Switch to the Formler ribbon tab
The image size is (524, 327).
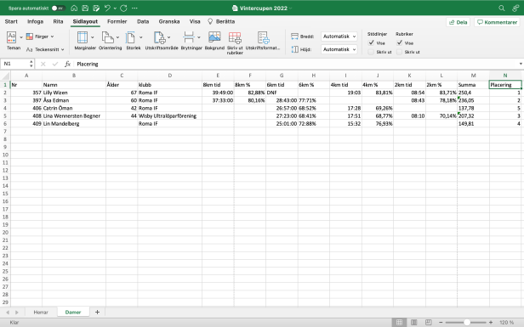[117, 21]
